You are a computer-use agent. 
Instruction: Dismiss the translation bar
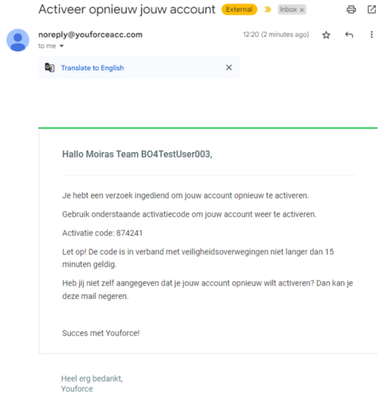pyautogui.click(x=229, y=68)
